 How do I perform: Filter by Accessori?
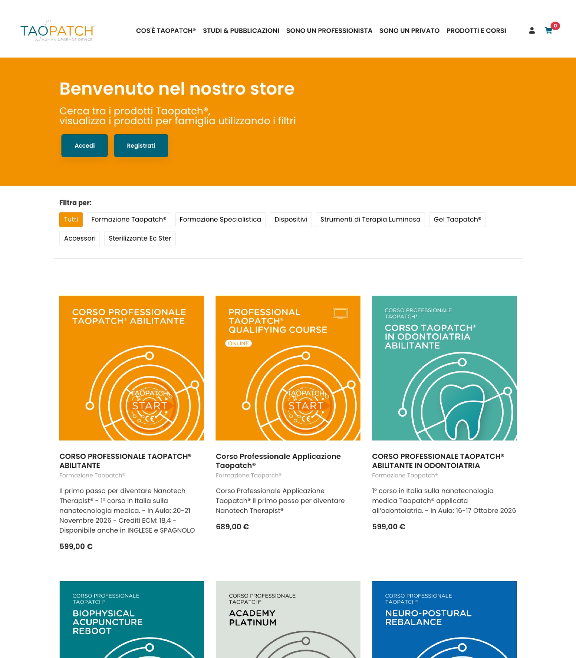tap(79, 238)
